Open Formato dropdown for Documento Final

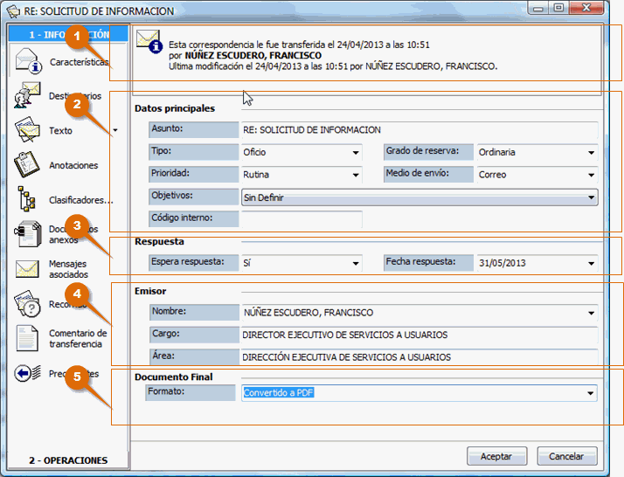click(591, 393)
